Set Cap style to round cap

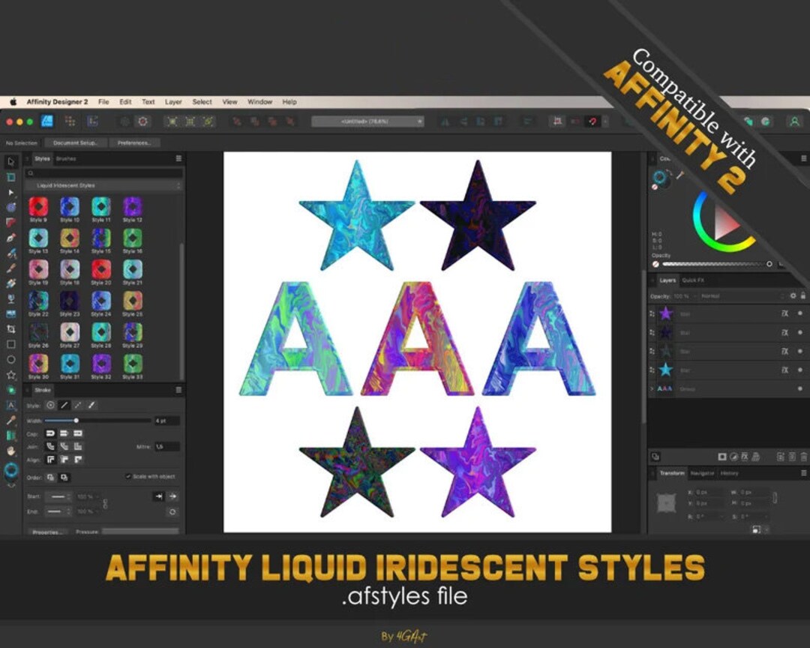click(x=64, y=433)
